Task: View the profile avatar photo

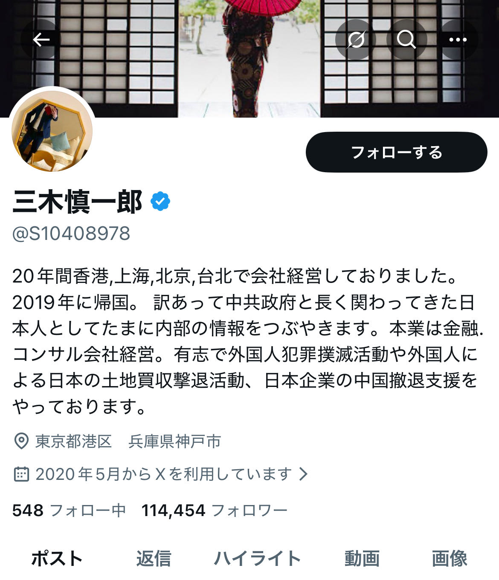Action: coord(52,131)
